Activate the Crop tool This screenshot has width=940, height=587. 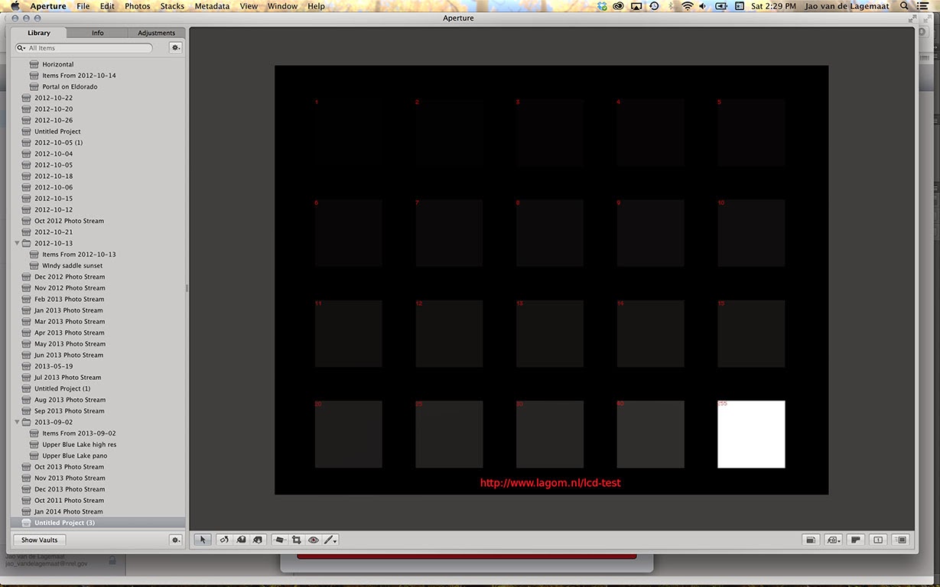[x=297, y=540]
